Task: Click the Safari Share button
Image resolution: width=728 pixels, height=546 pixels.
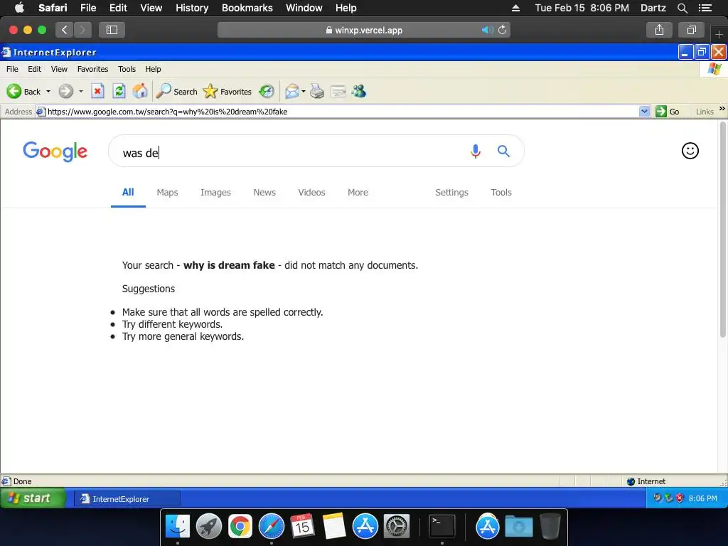Action: (659, 30)
